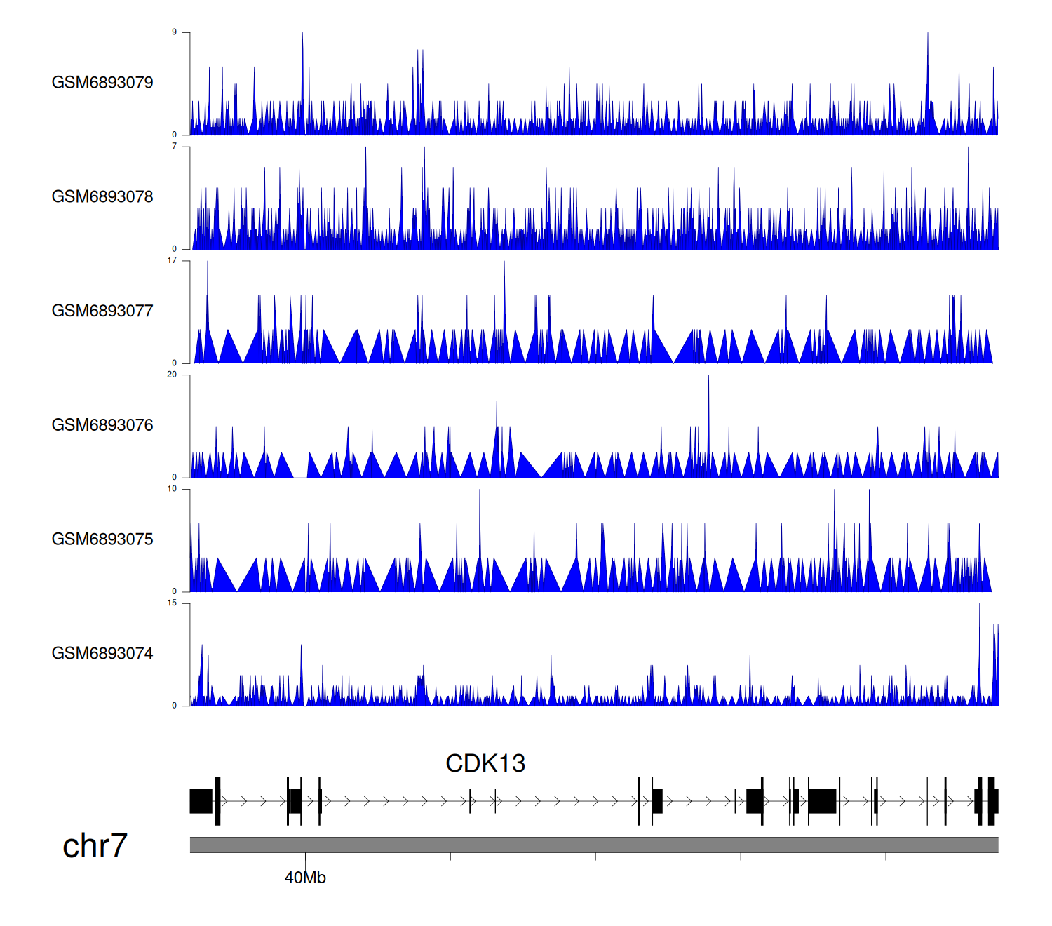
Task: Click the y-axis maximum value 9
Action: pos(175,32)
